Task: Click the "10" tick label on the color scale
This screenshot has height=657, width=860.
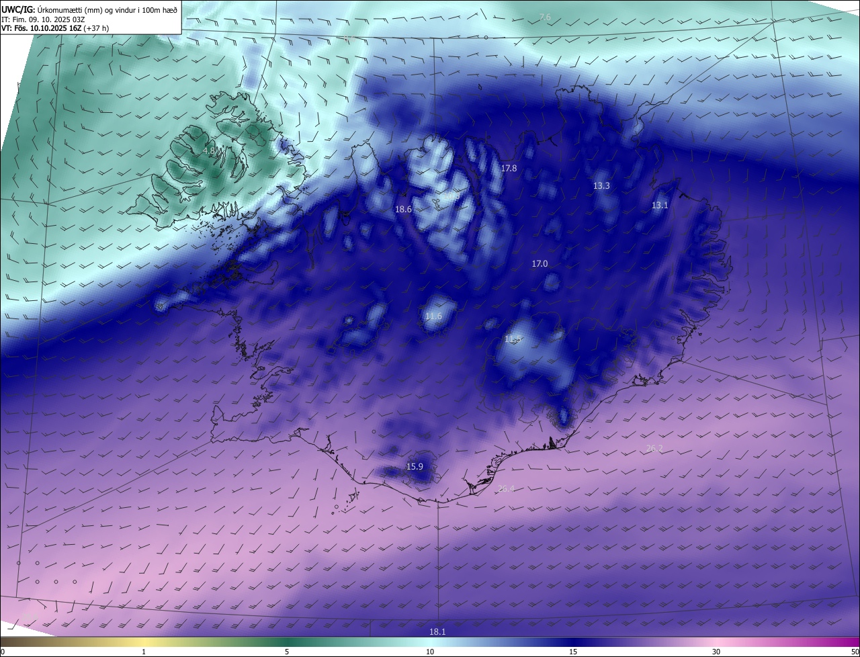Action: [430, 652]
